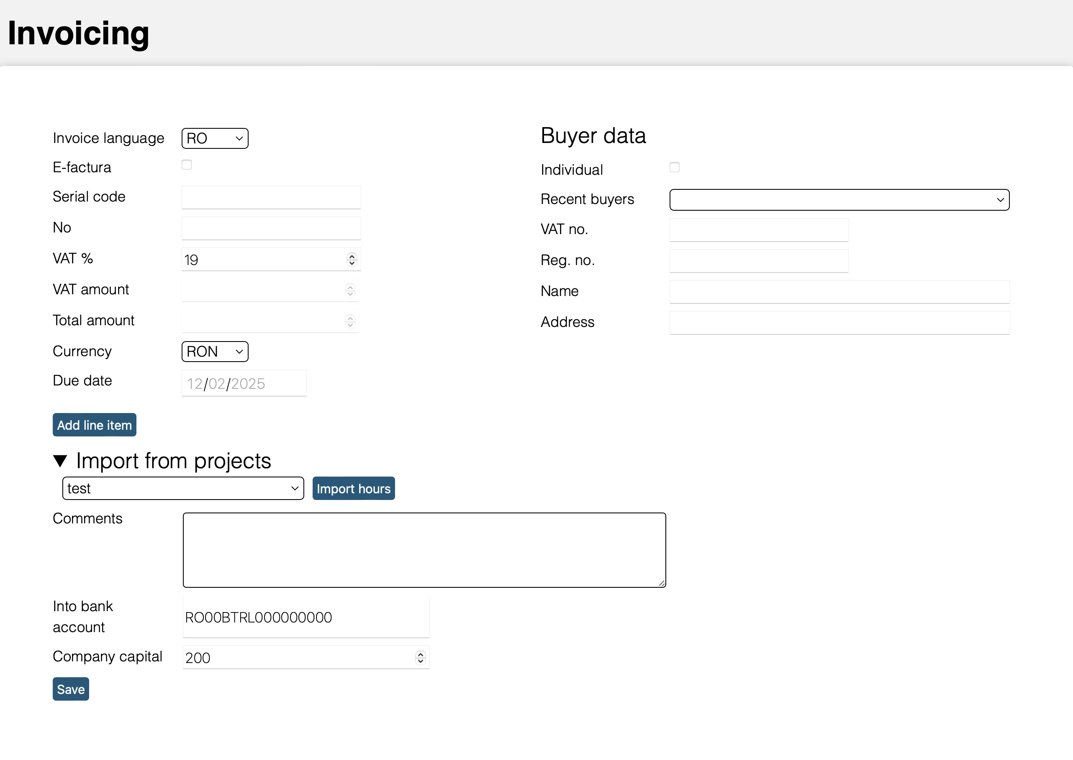Click the VAT % stepper arrows
This screenshot has height=760, width=1073.
point(352,259)
